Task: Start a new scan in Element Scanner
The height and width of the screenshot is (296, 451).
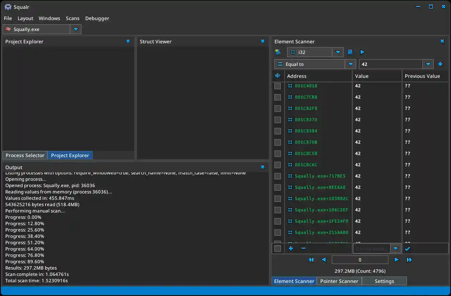Action: pyautogui.click(x=278, y=52)
